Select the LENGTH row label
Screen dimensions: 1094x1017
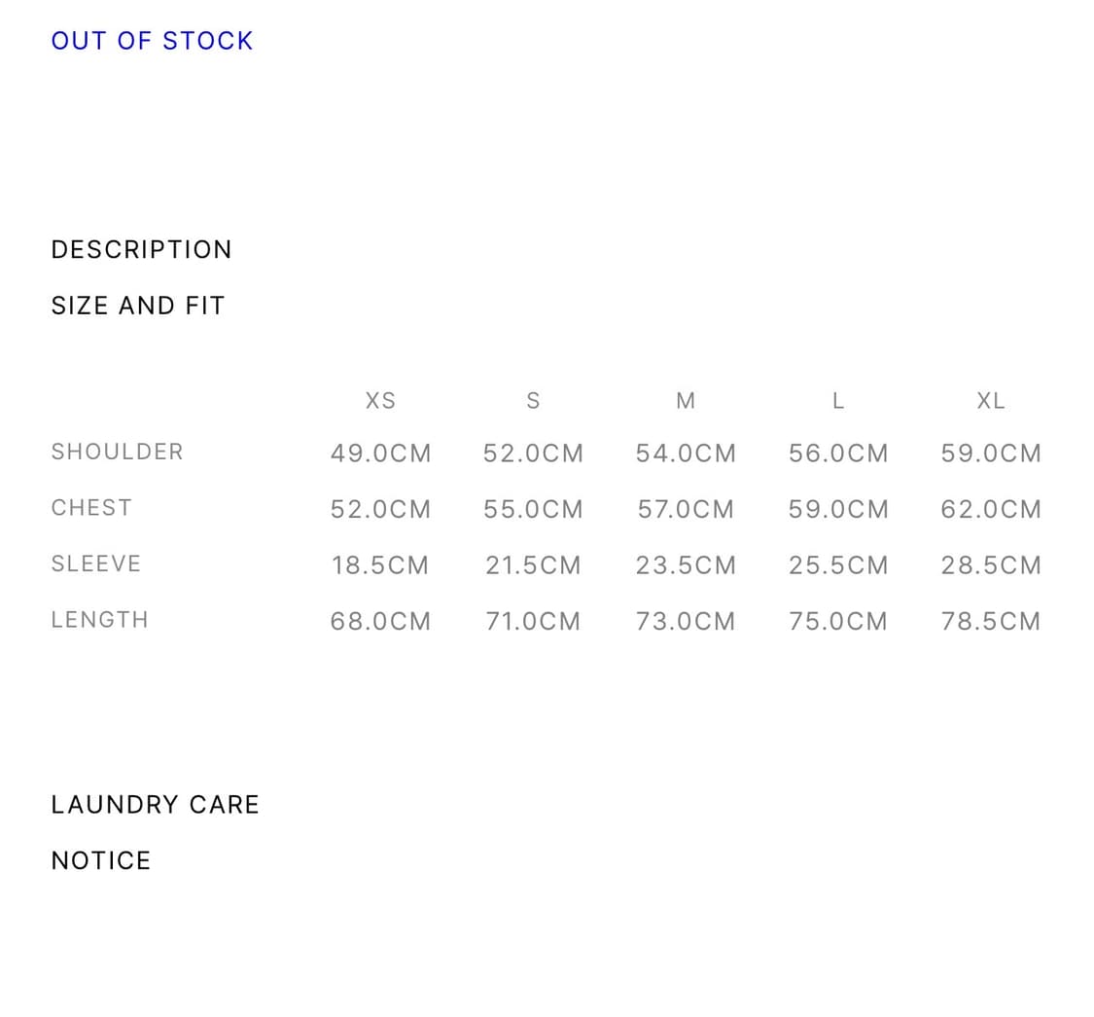pyautogui.click(x=99, y=620)
